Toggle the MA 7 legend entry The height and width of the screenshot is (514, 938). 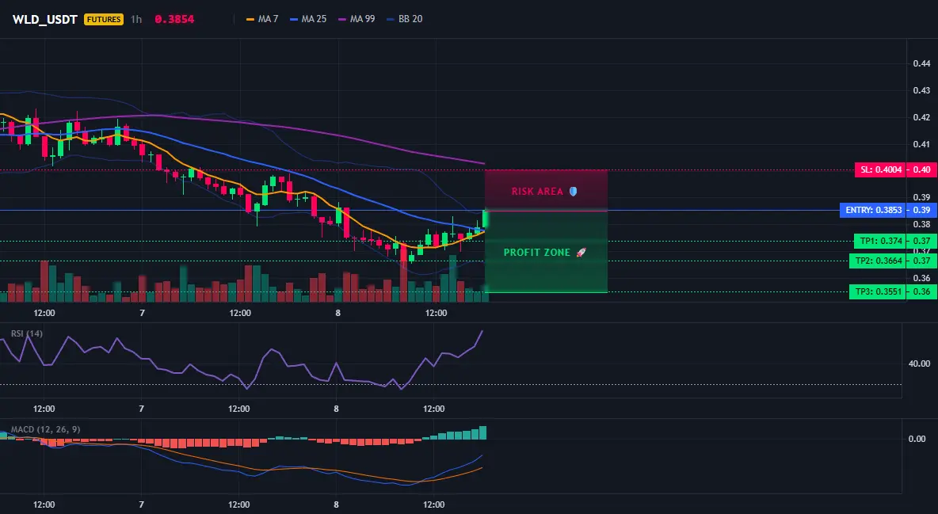pos(262,19)
